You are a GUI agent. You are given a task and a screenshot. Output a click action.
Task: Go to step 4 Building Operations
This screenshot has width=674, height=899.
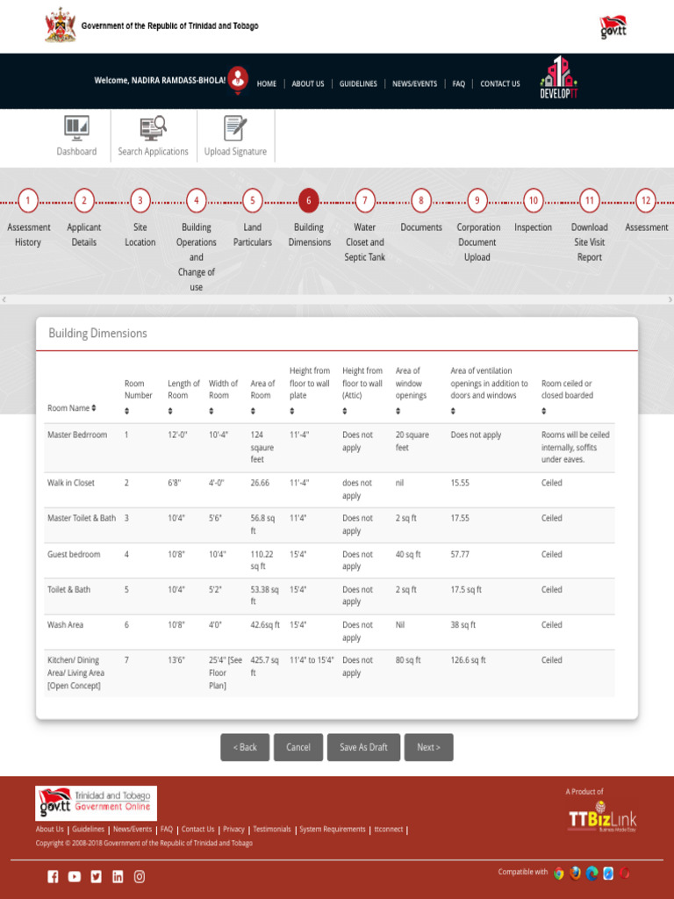click(197, 201)
